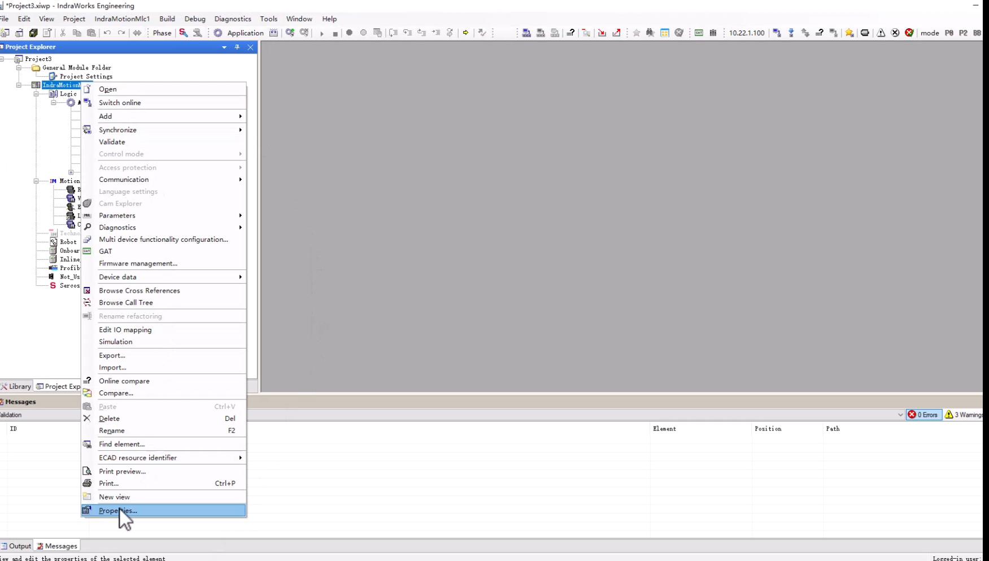Screen dimensions: 989x561
Task: Toggle pin on Project Explorer panel
Action: pyautogui.click(x=237, y=47)
